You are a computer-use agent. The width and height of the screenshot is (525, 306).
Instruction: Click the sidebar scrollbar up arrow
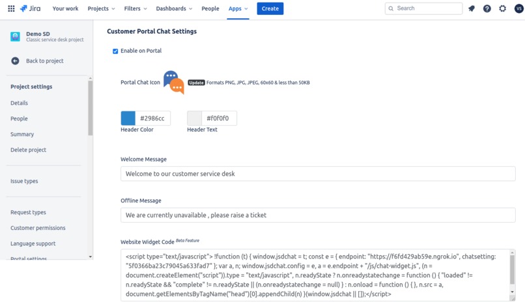tap(90, 78)
